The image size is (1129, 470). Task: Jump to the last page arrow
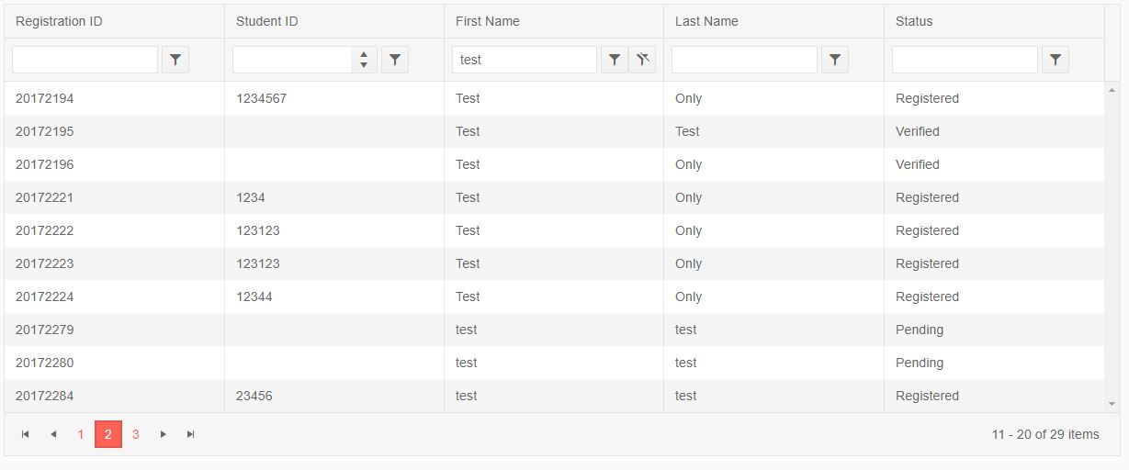[191, 434]
